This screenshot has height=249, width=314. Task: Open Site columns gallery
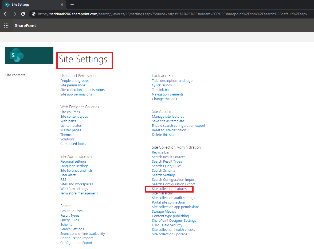tap(70, 112)
